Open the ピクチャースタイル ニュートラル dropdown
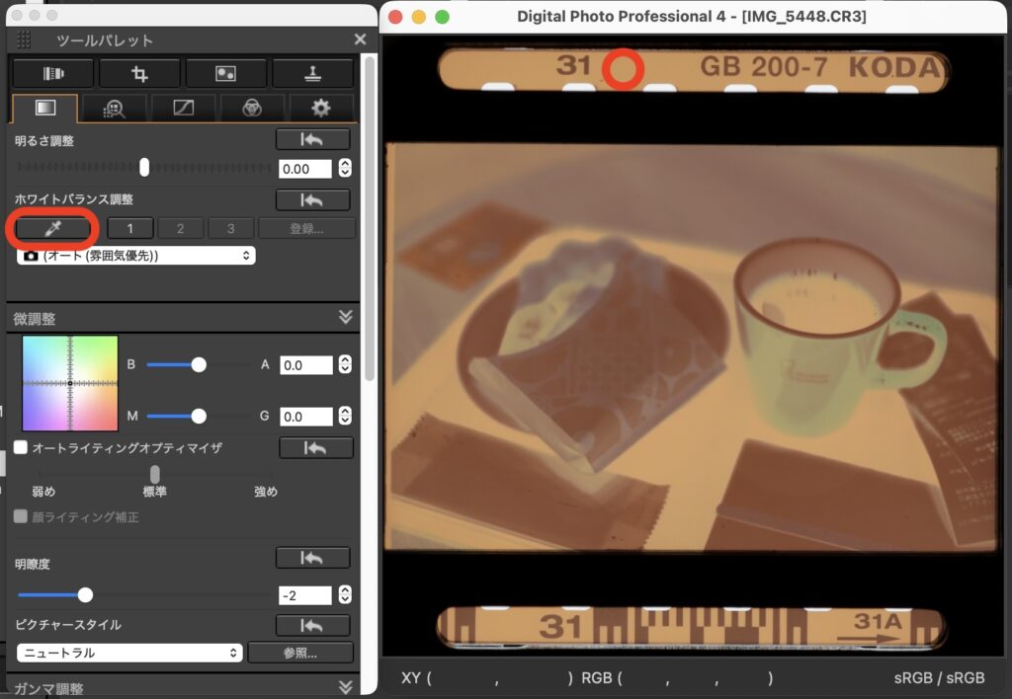1012x699 pixels. pyautogui.click(x=129, y=653)
